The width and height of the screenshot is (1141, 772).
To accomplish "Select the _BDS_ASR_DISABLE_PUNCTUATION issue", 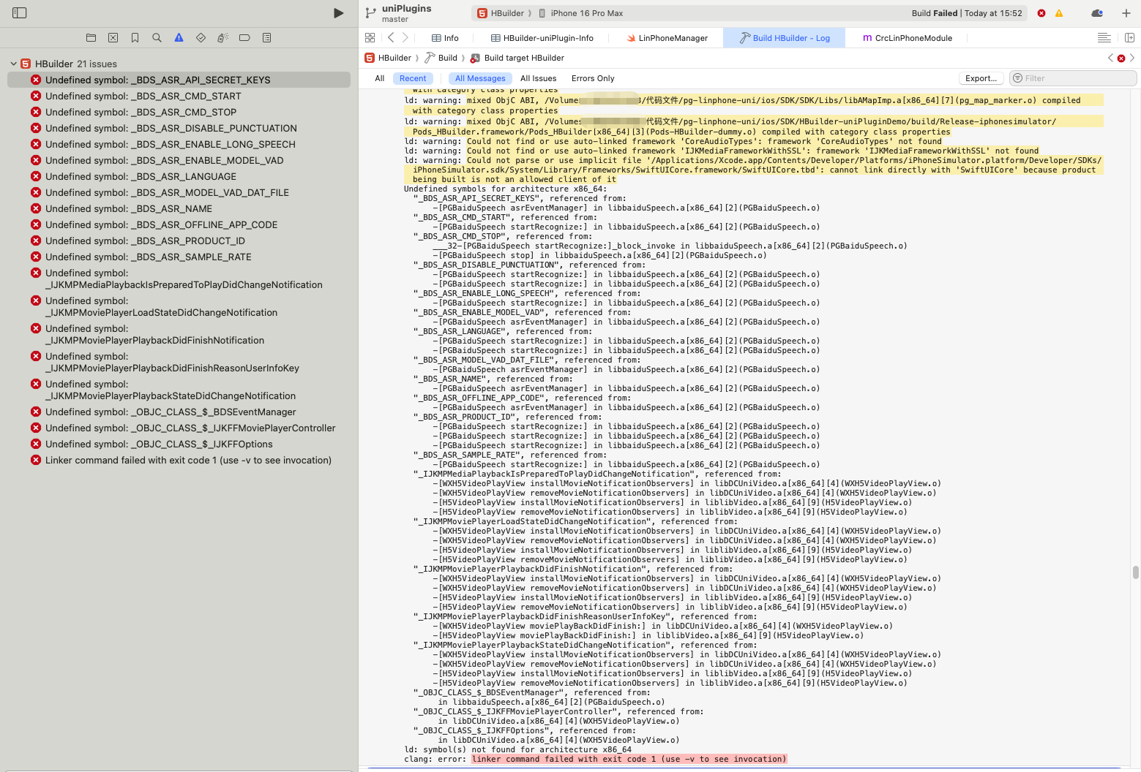I will tap(179, 128).
